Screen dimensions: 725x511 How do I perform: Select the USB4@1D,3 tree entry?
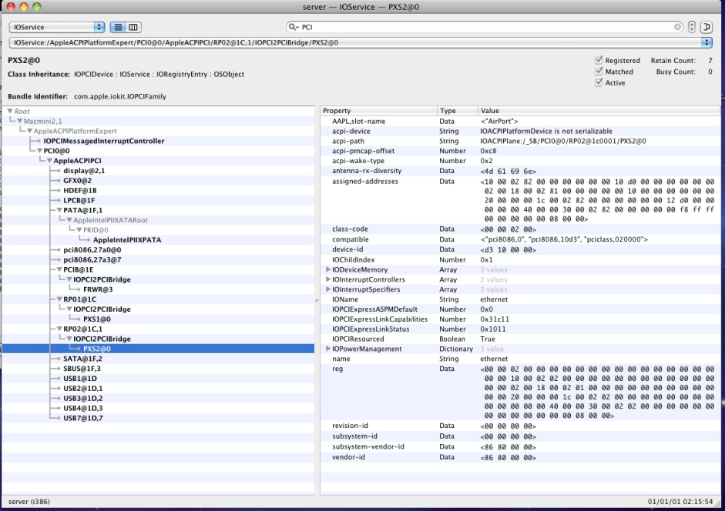coord(83,409)
